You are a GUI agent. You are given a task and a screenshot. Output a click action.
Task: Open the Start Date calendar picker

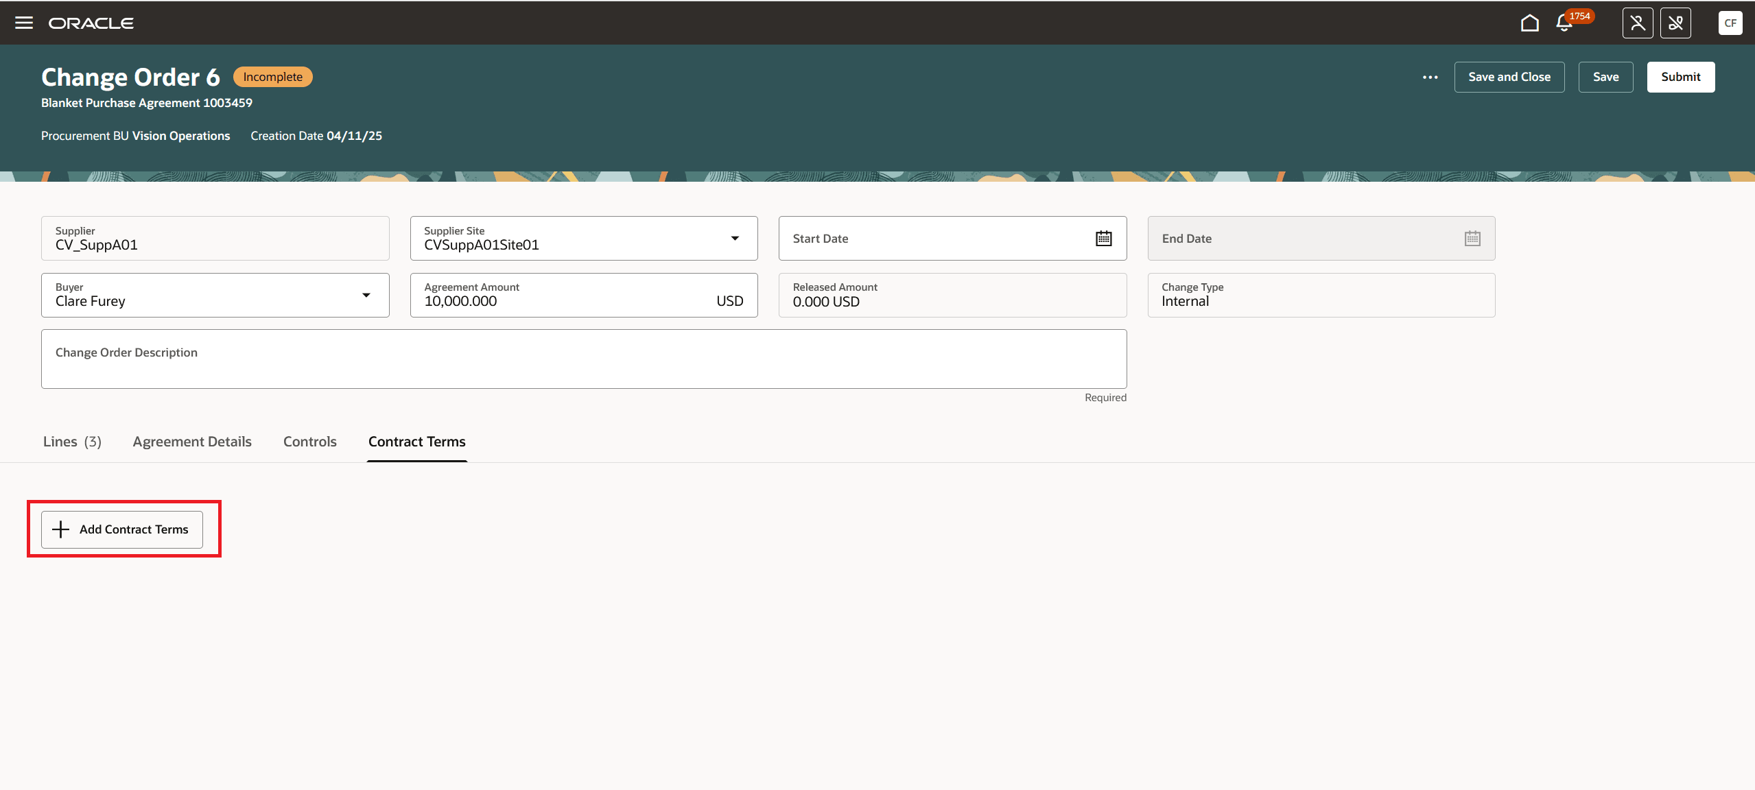click(x=1103, y=238)
